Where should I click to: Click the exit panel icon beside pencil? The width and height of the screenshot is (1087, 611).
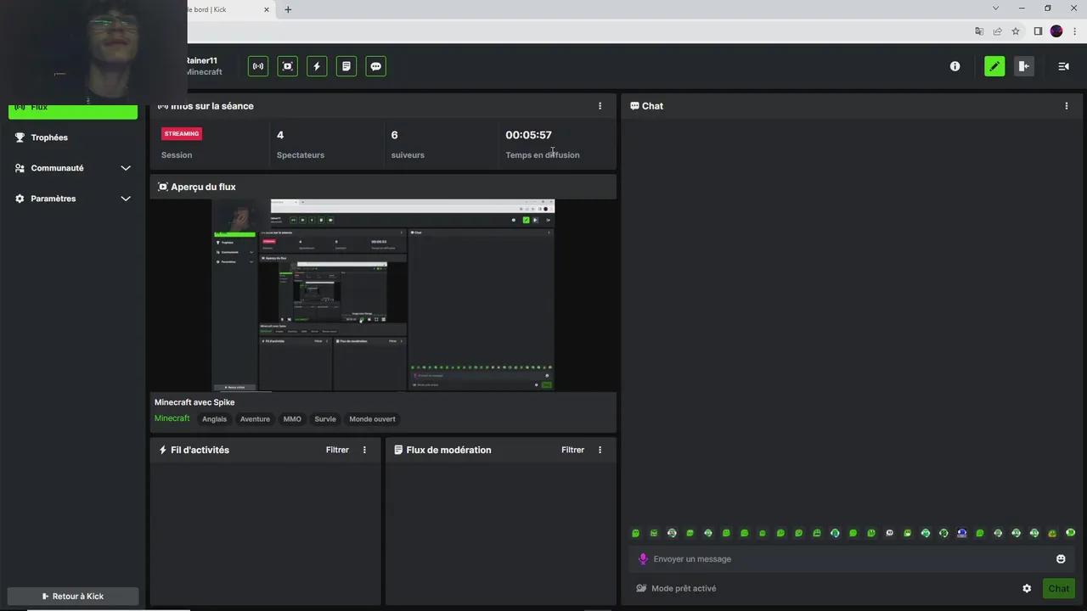point(1024,66)
